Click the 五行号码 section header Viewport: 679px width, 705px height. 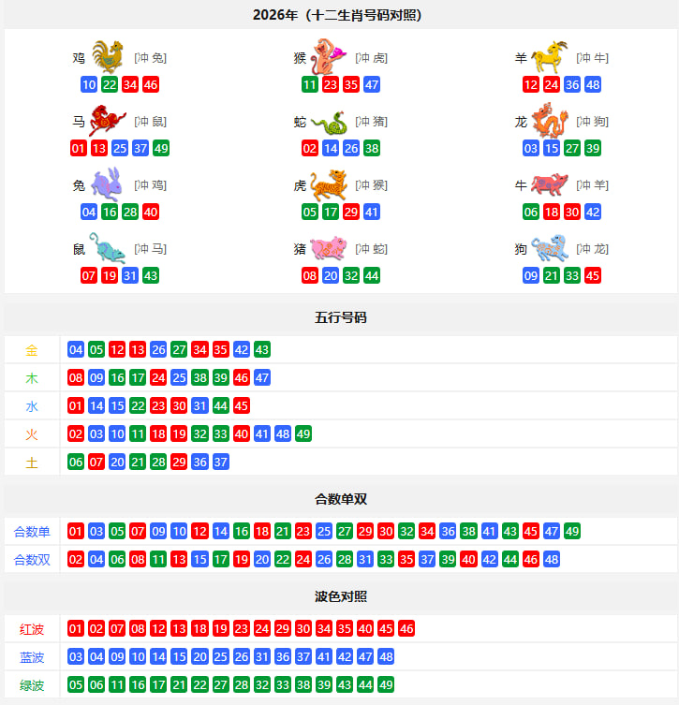click(x=340, y=318)
